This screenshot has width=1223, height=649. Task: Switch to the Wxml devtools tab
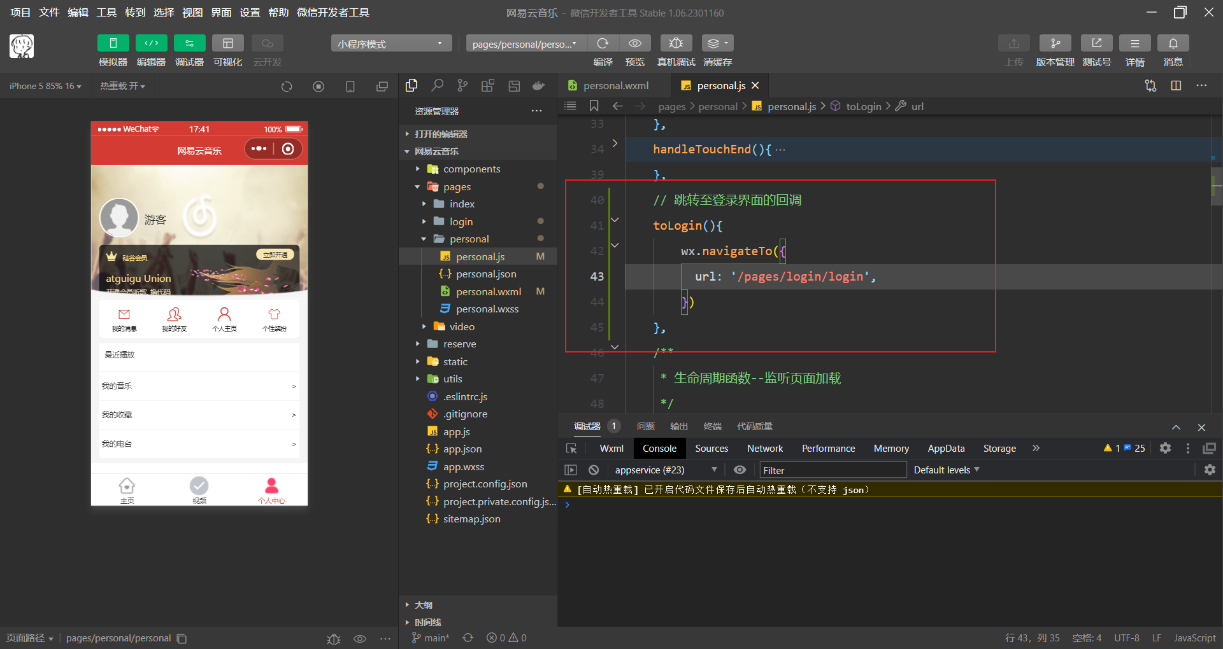tap(611, 449)
